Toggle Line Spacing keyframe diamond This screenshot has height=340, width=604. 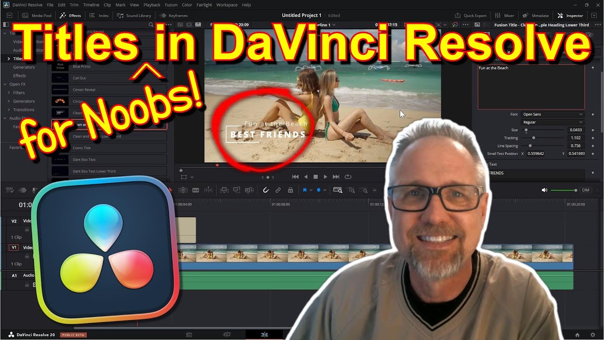[x=593, y=146]
